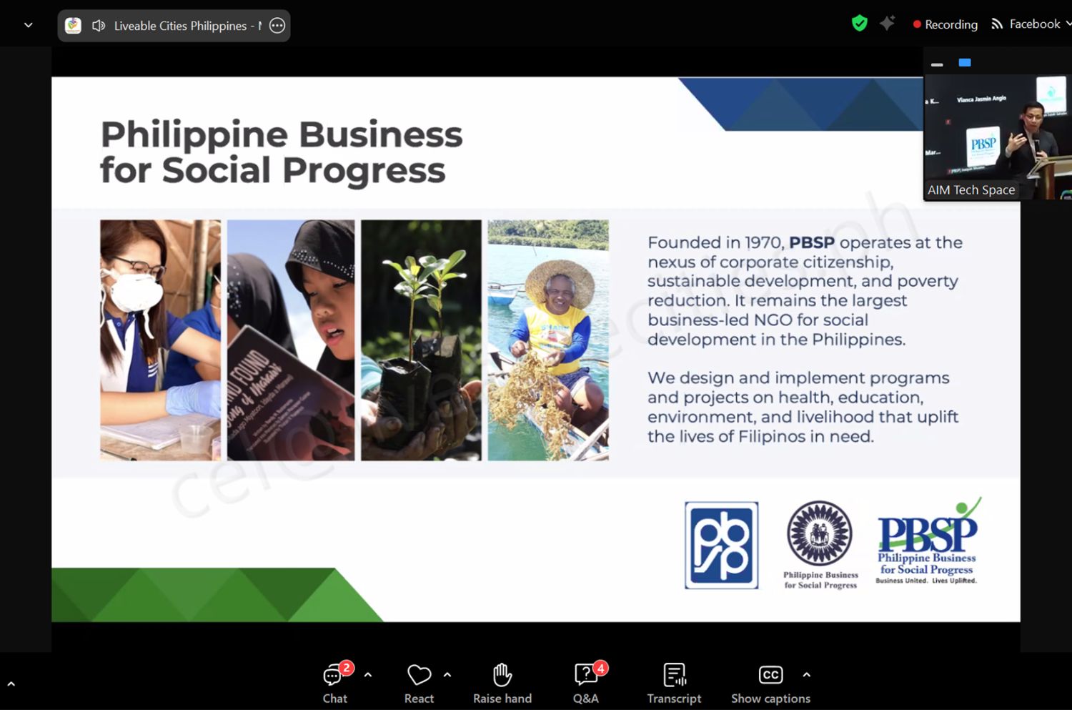Image resolution: width=1072 pixels, height=710 pixels.
Task: Click the blue PBSP square logo on slide
Action: coord(722,546)
